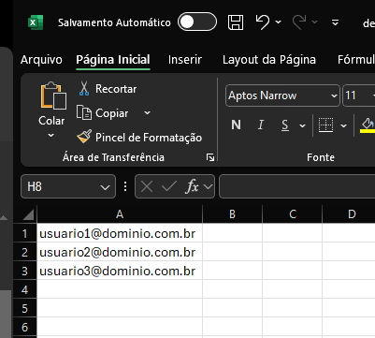Screen dimensions: 375x338
Task: Open Layout da Página tab
Action: 269,60
